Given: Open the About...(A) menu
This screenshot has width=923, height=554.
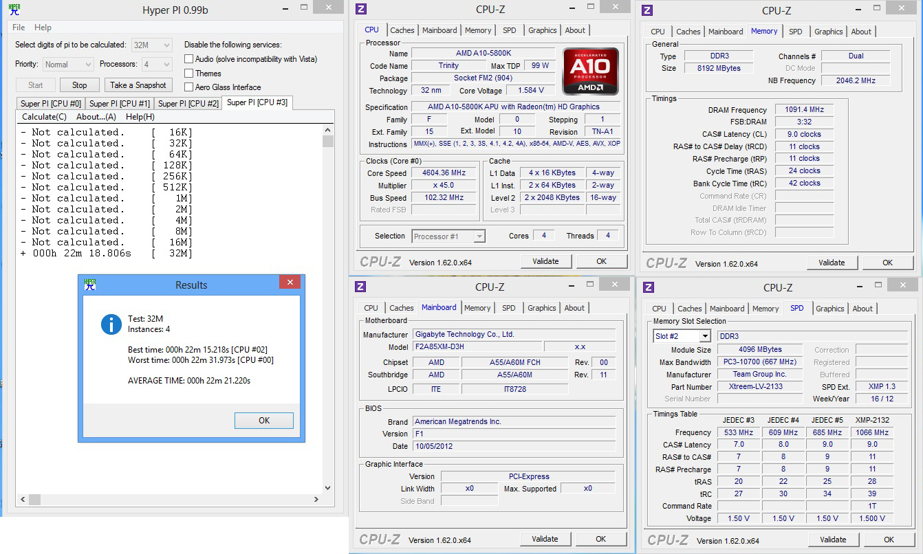Looking at the screenshot, I should tap(96, 117).
